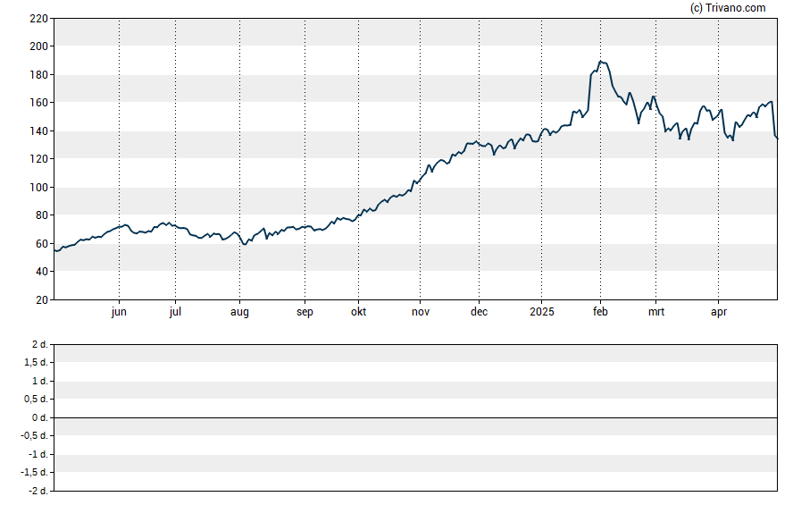Click the 20 price axis value
Image resolution: width=793 pixels, height=505 pixels.
pos(41,300)
